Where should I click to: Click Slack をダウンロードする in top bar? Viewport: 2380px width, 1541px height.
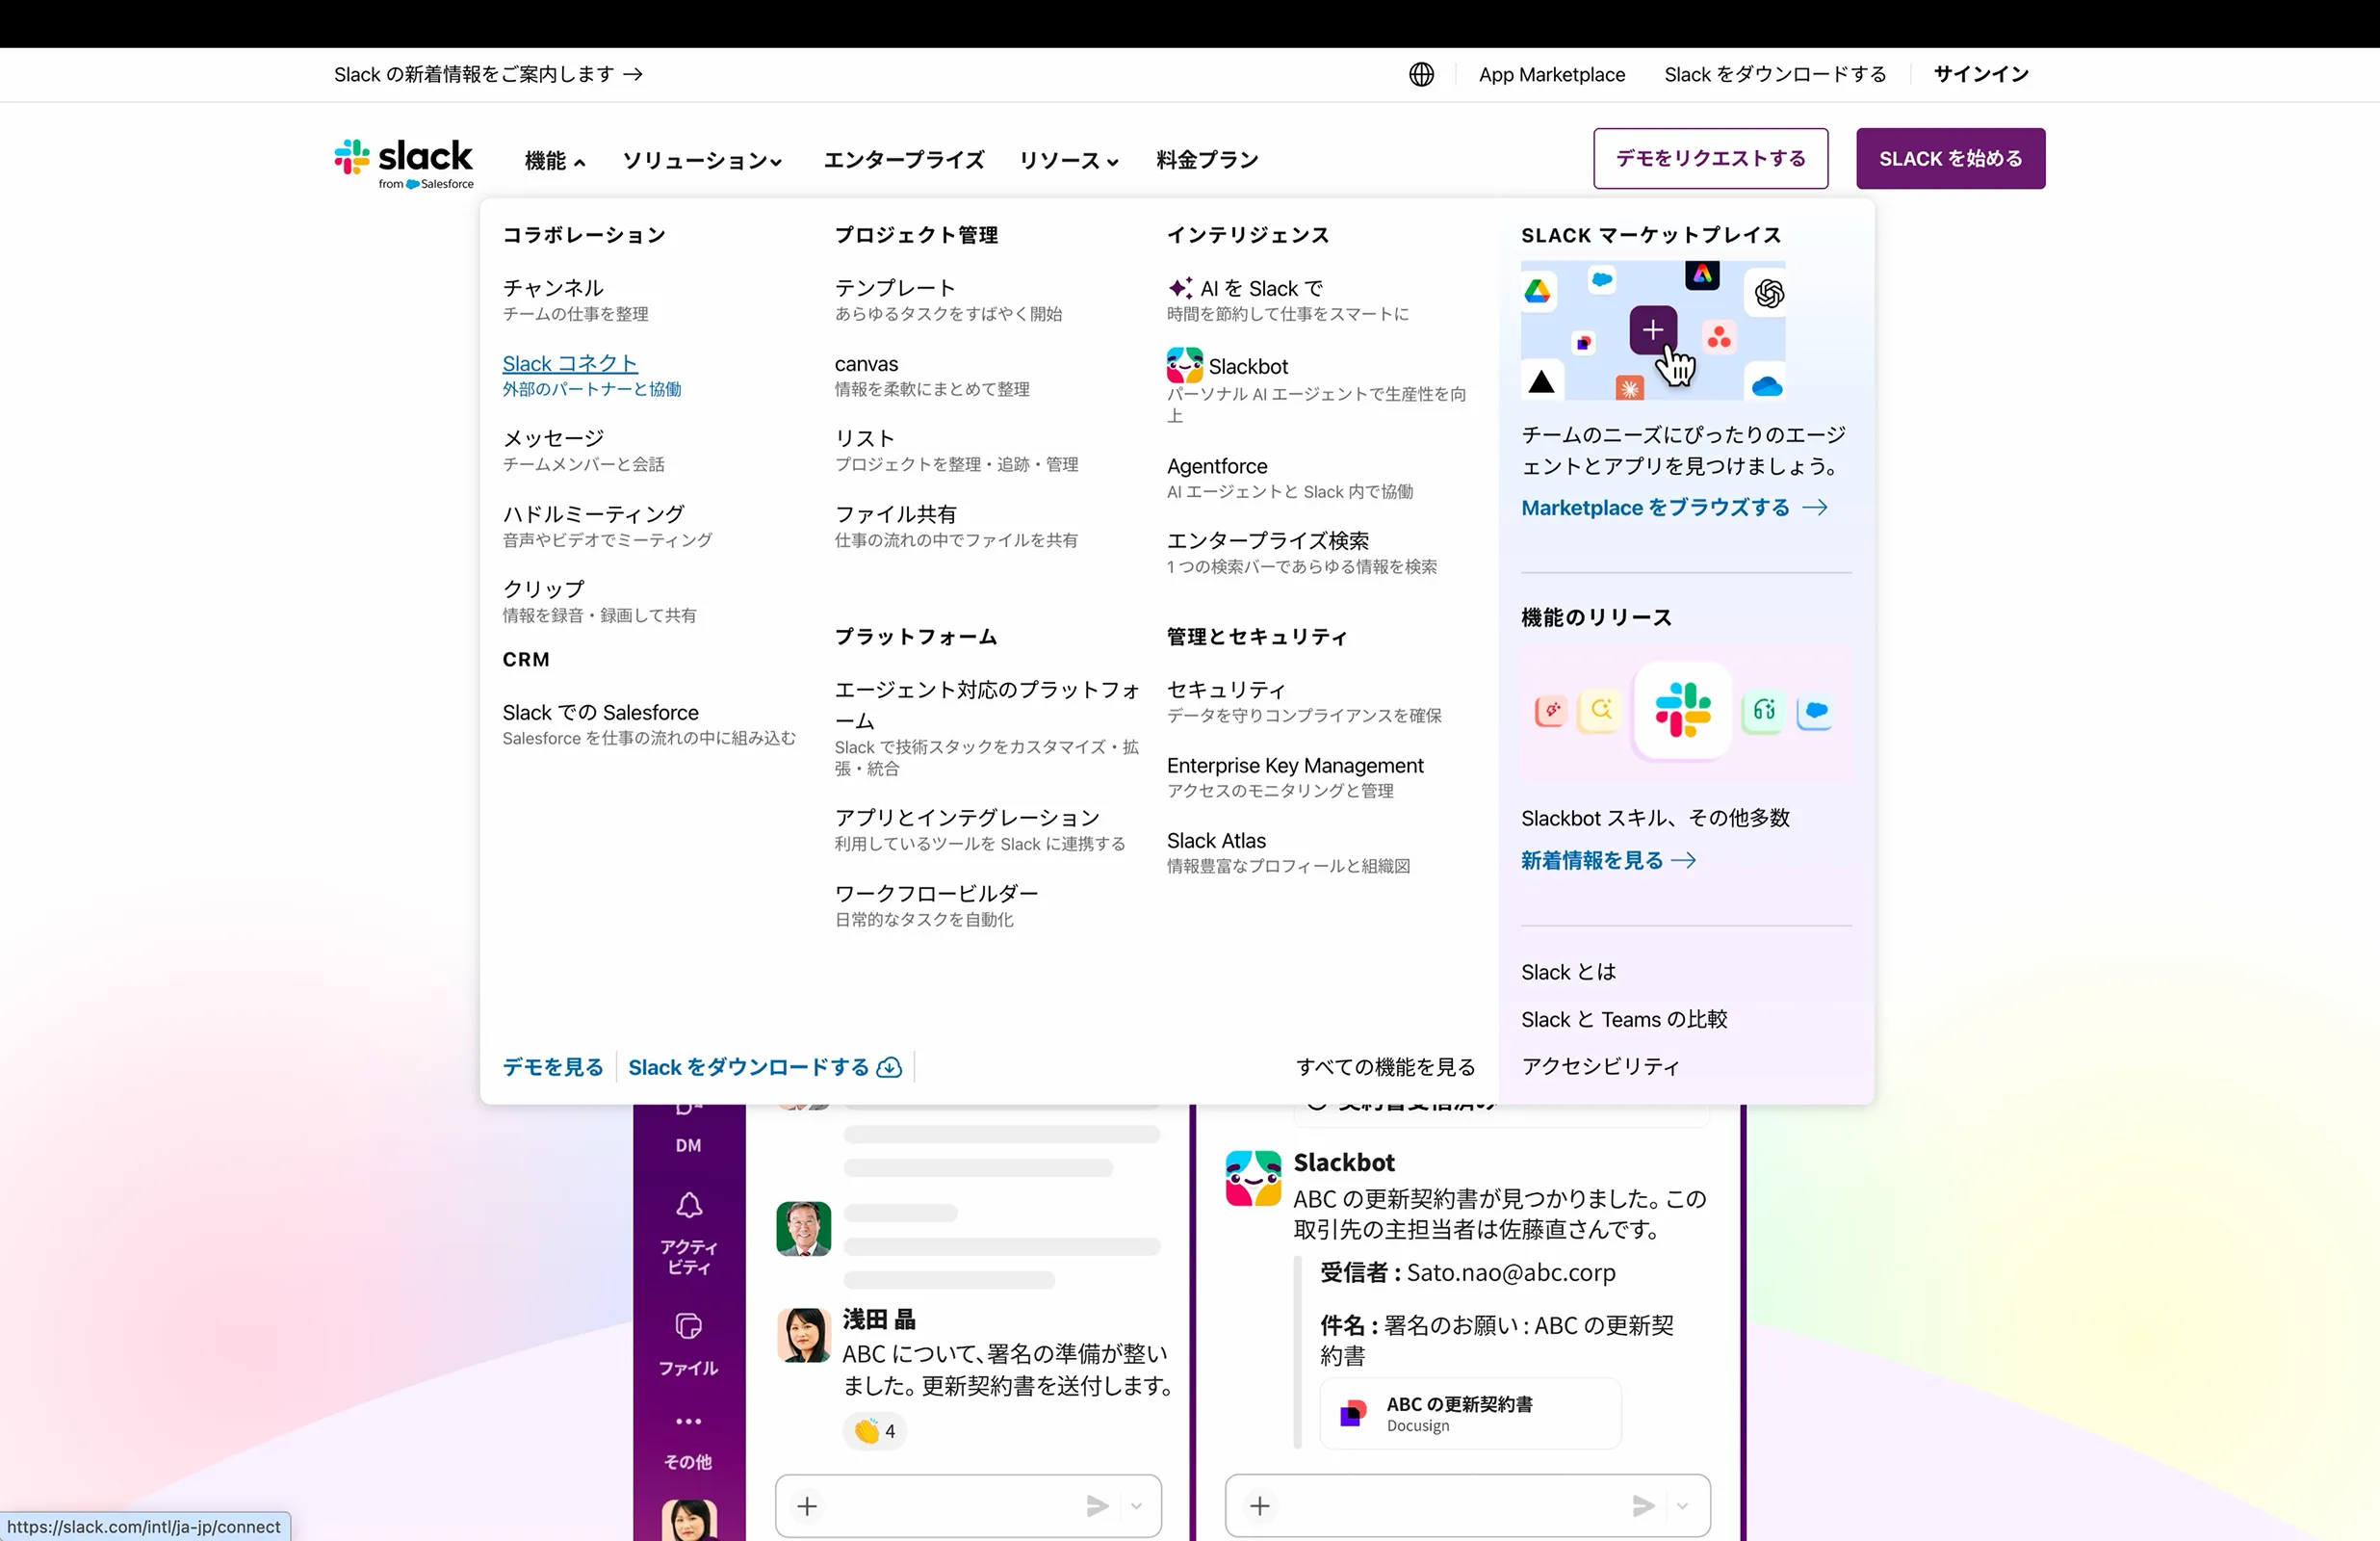point(1775,74)
